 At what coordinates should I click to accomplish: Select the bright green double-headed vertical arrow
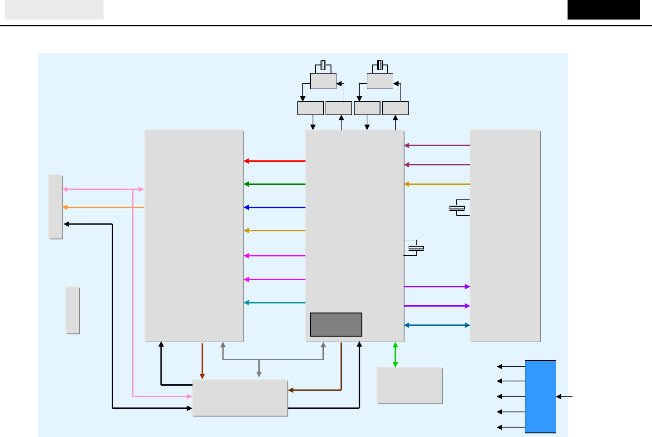coord(395,355)
